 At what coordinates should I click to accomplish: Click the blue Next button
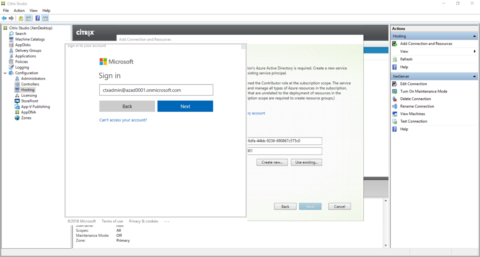click(185, 106)
